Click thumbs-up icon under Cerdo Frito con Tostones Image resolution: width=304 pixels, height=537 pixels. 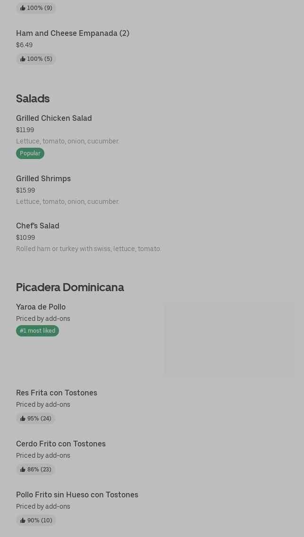point(23,470)
